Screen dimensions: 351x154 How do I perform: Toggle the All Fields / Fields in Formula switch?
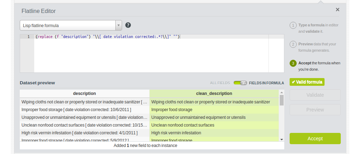click(240, 83)
